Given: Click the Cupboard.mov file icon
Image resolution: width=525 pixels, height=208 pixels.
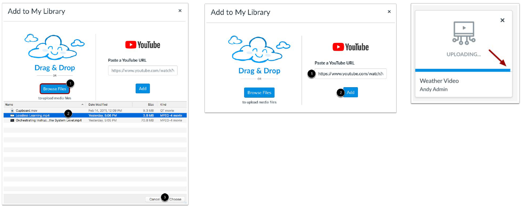Looking at the screenshot, I should (x=12, y=111).
